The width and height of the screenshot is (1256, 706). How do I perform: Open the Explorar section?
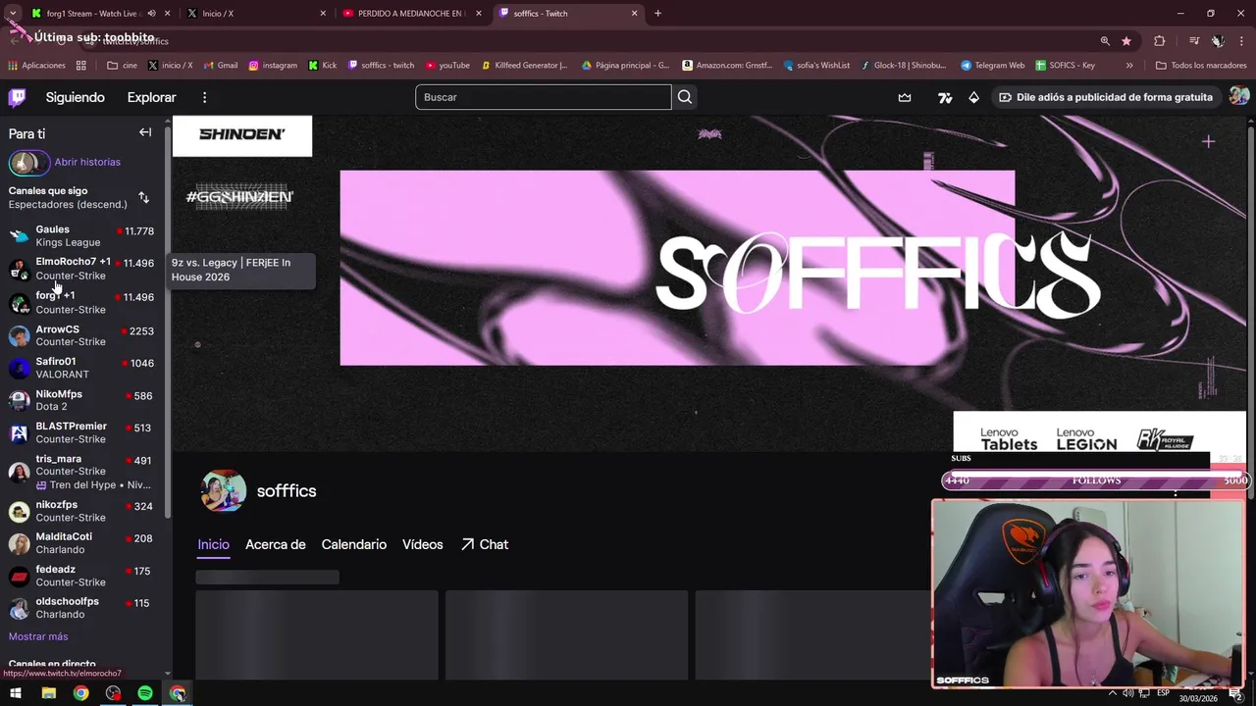point(151,97)
